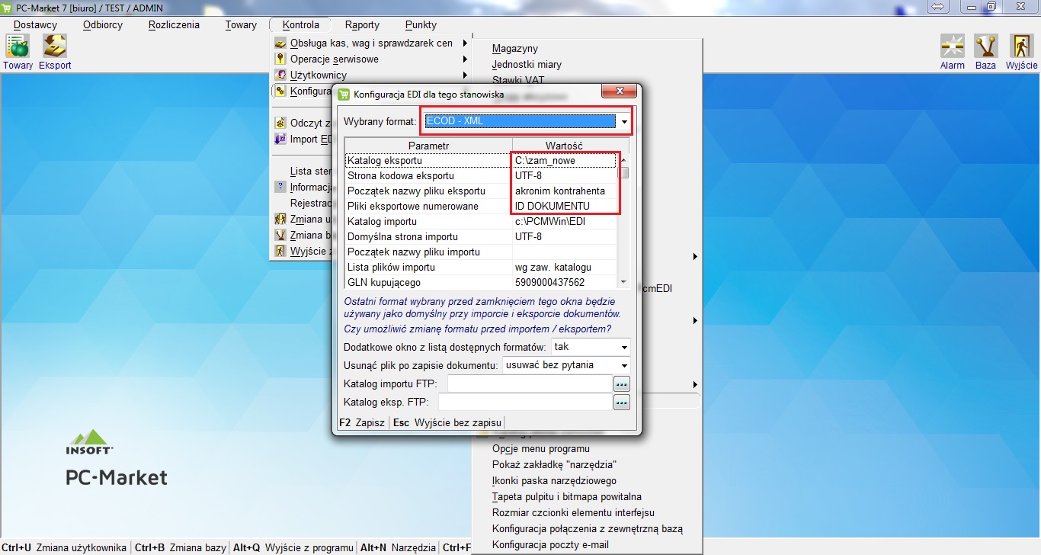Click the Zmiana bazy menu icon
The width and height of the screenshot is (1041, 555).
point(280,236)
